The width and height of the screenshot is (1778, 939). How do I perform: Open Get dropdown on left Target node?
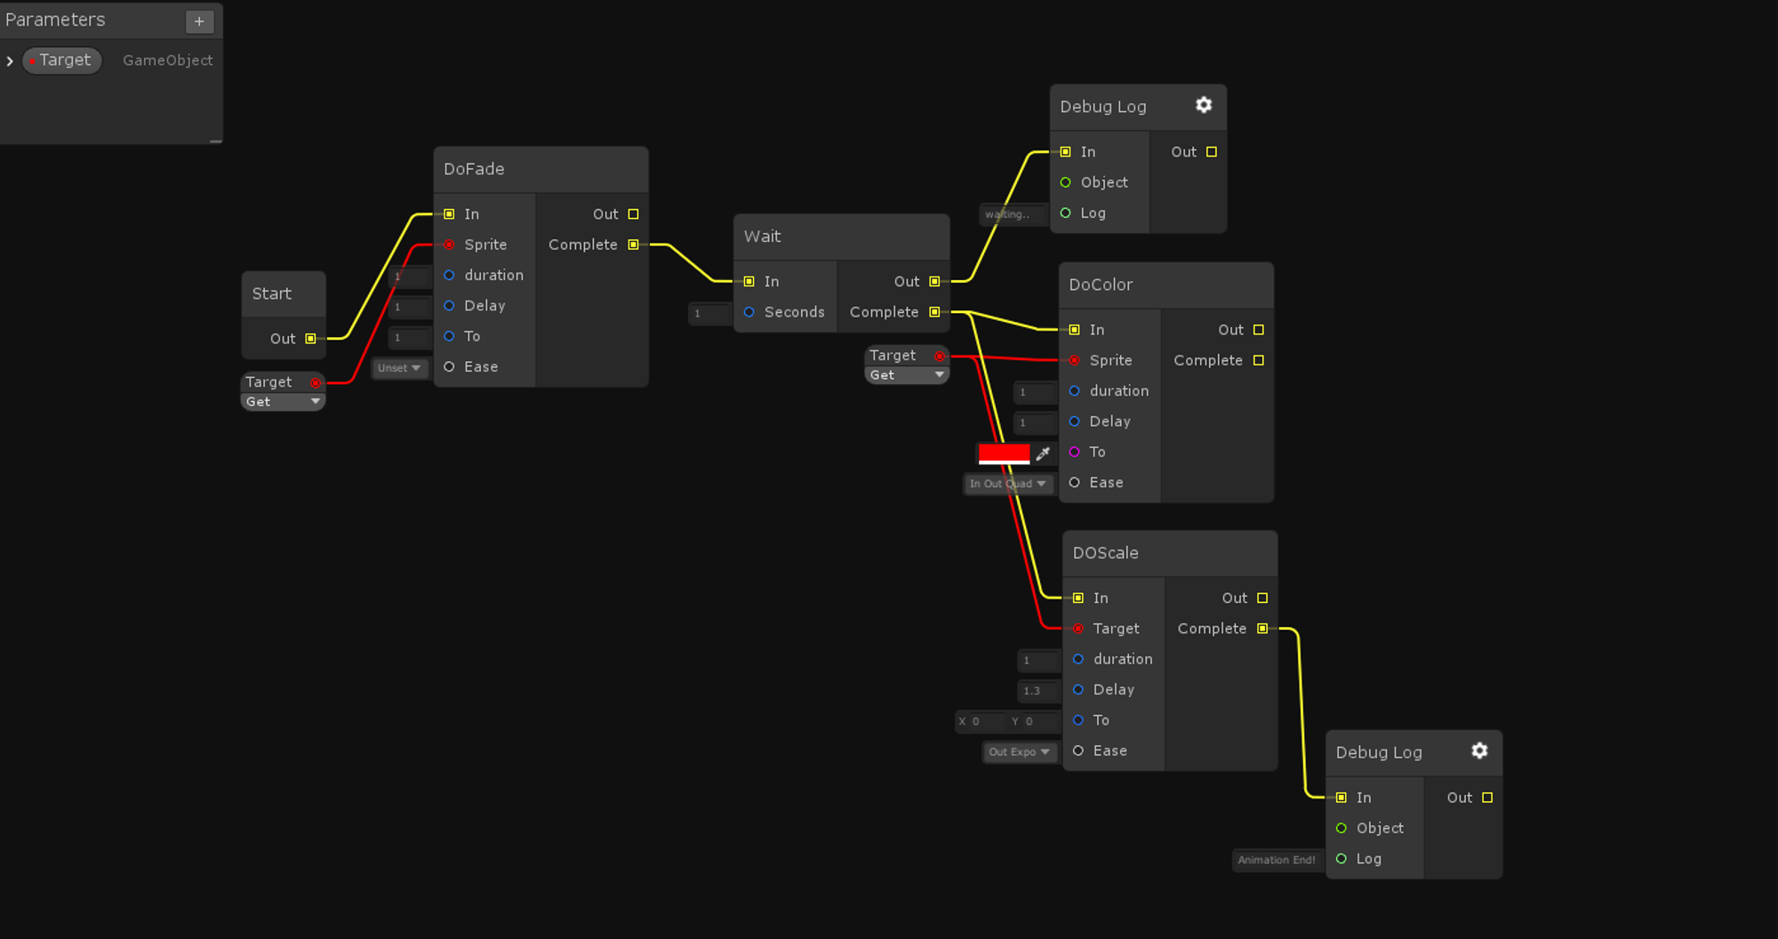(283, 402)
